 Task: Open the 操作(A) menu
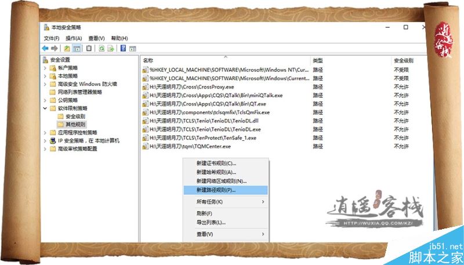74,38
